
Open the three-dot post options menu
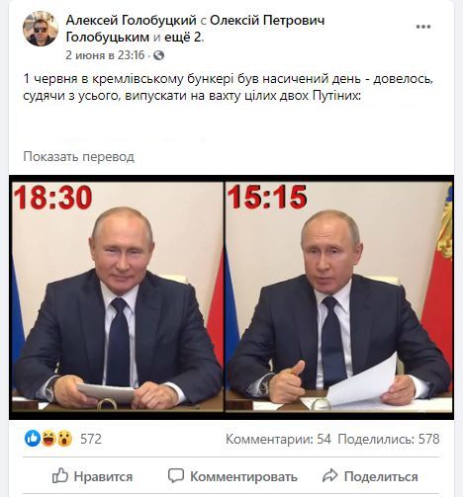[x=423, y=27]
